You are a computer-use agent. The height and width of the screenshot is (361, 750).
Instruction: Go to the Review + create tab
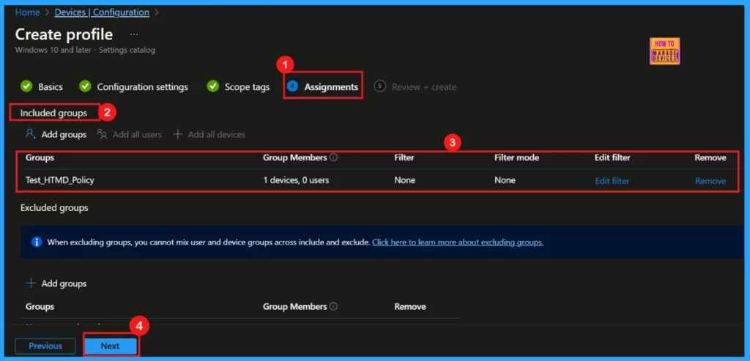pyautogui.click(x=424, y=87)
